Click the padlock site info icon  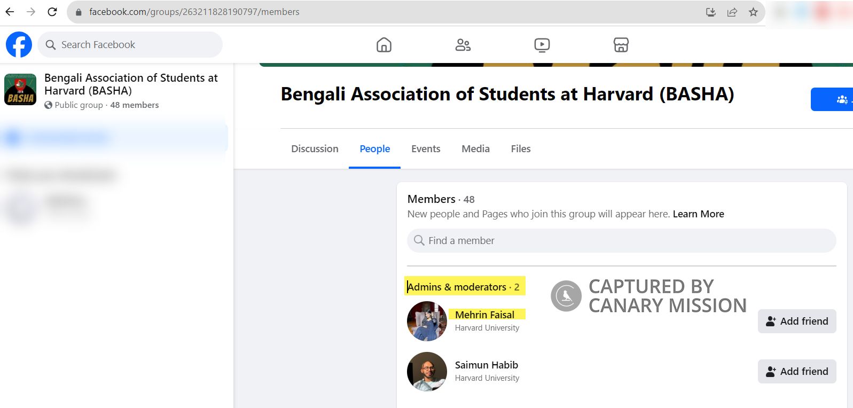coord(79,12)
